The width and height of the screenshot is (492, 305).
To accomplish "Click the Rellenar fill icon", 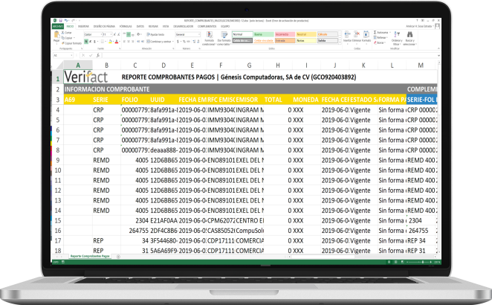I will click(375, 37).
